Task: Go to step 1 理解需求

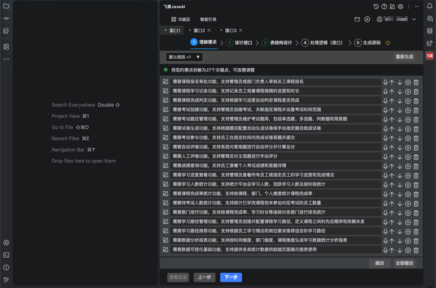Action: click(204, 42)
